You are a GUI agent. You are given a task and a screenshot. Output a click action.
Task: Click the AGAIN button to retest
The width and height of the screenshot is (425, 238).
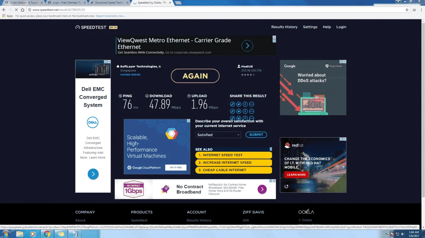[195, 76]
